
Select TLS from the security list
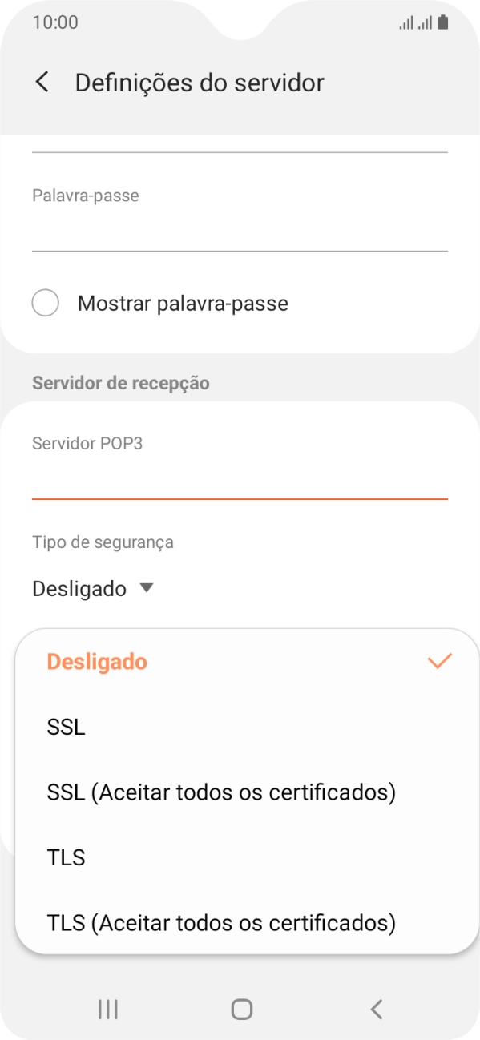coord(67,857)
